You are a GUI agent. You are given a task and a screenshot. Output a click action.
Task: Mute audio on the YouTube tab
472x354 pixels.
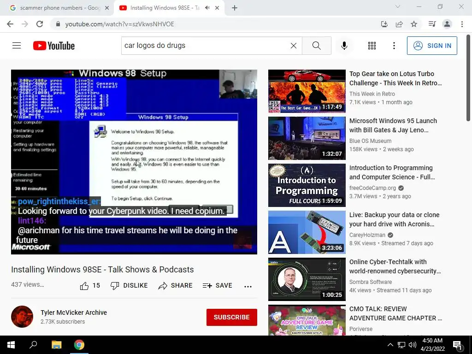click(x=207, y=8)
